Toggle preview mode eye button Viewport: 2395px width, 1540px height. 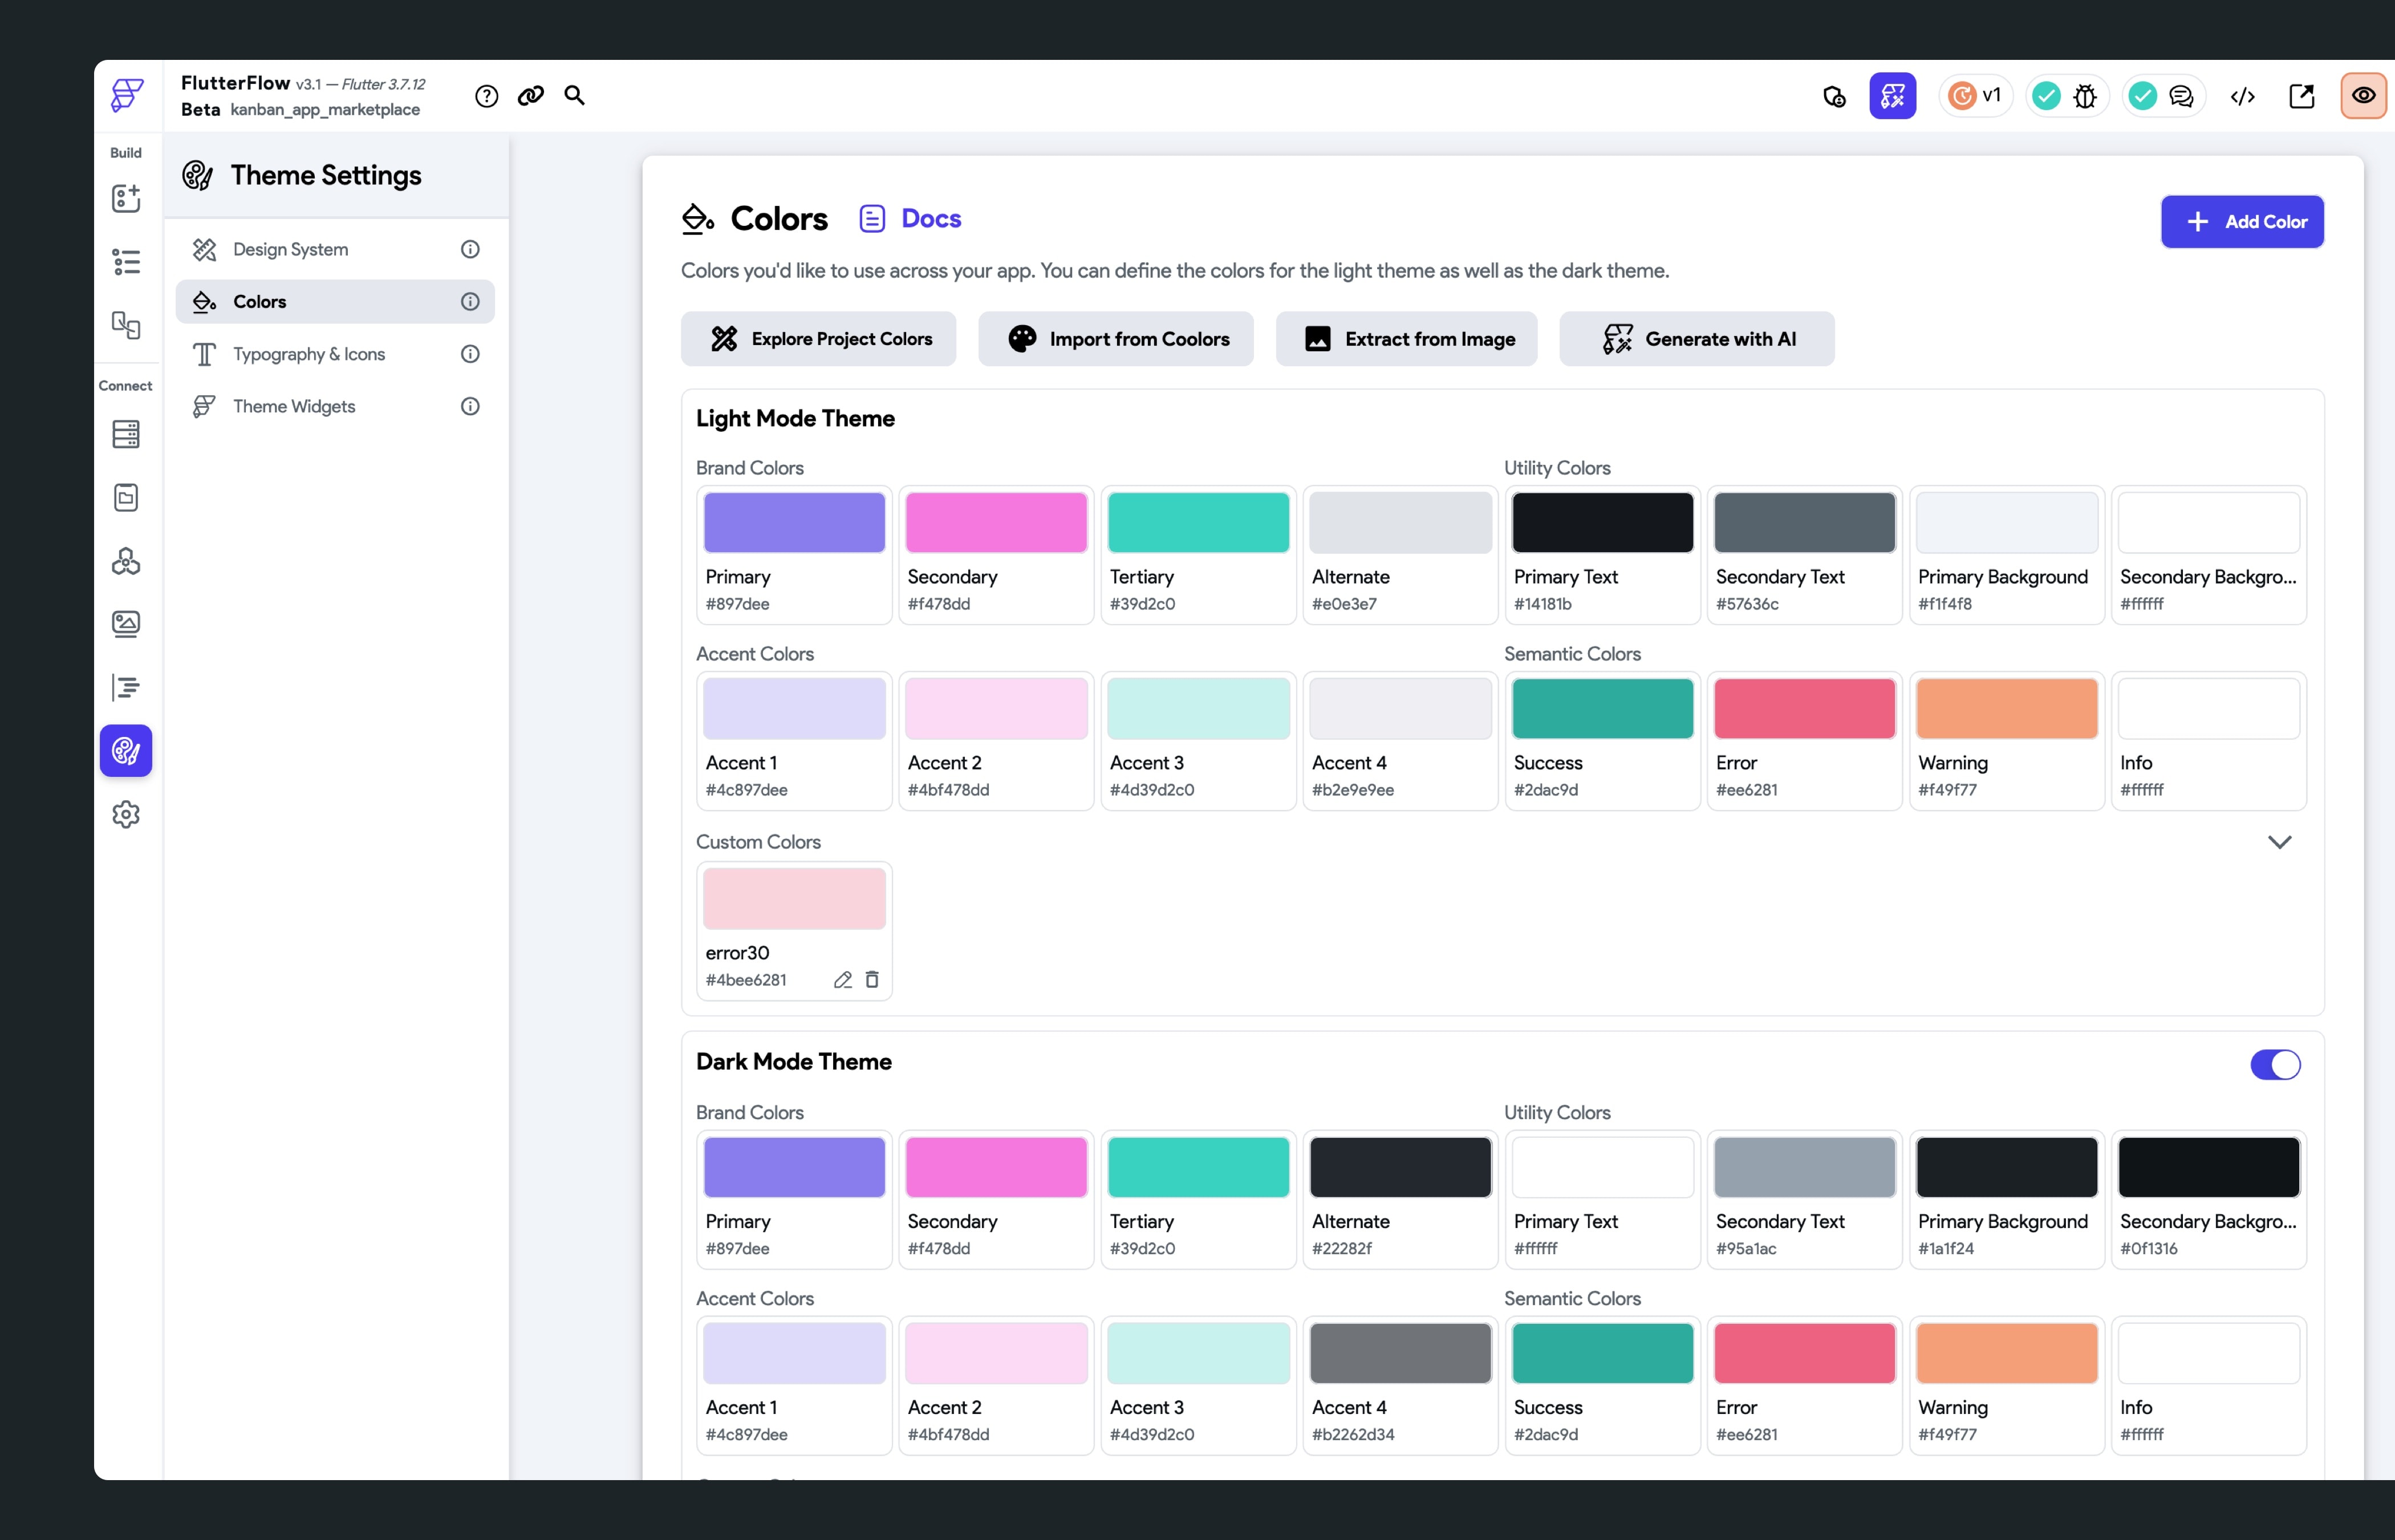click(x=2363, y=96)
